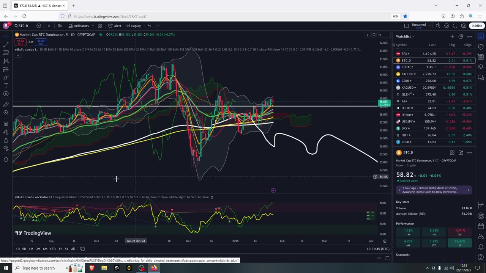Image resolution: width=486 pixels, height=273 pixels.
Task: Select TOTAL2 row in watchlist
Action: tap(434, 67)
